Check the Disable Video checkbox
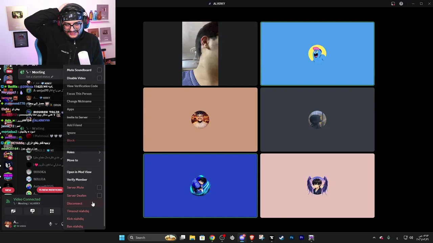Viewport: 433px width, 243px height. pos(99,78)
